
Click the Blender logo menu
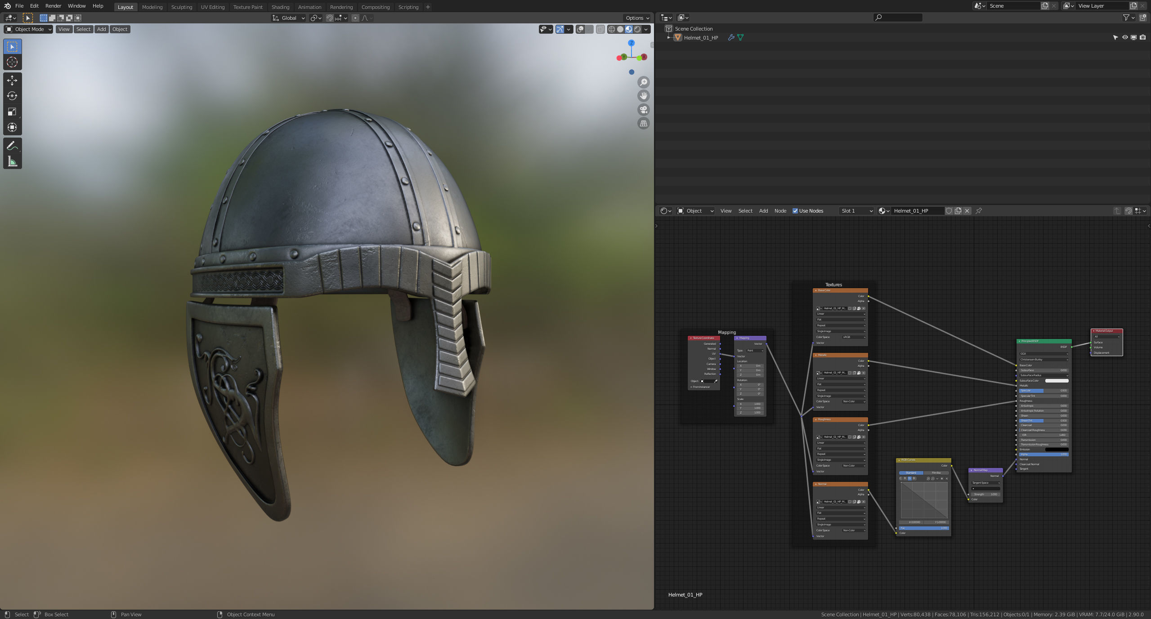(x=7, y=6)
